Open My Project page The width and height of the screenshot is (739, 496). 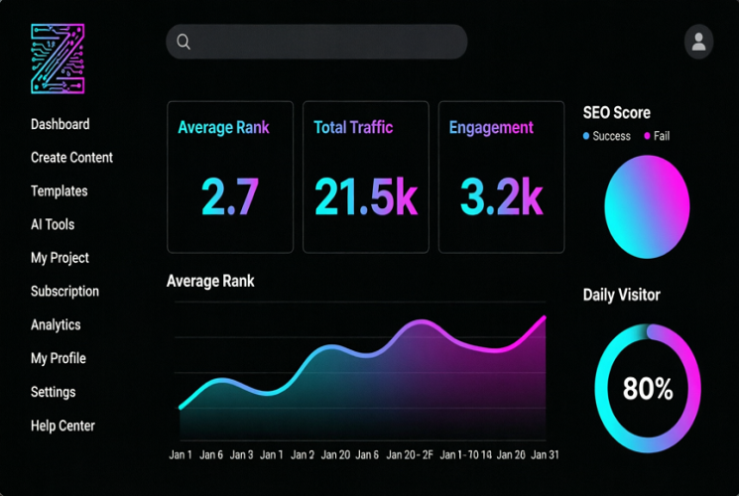point(60,258)
